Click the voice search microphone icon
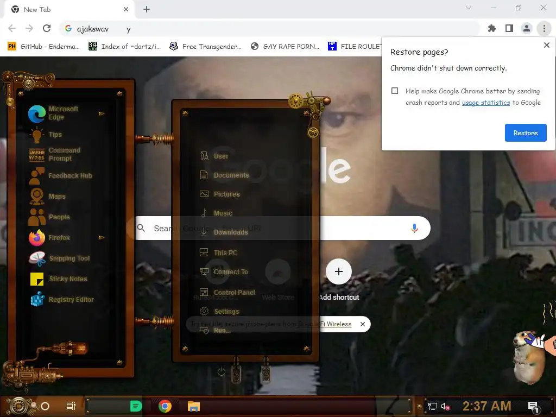Viewport: 556px width, 417px height. click(x=414, y=228)
